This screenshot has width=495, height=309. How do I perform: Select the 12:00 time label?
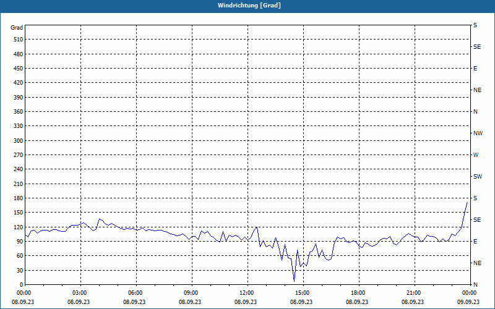coord(246,293)
